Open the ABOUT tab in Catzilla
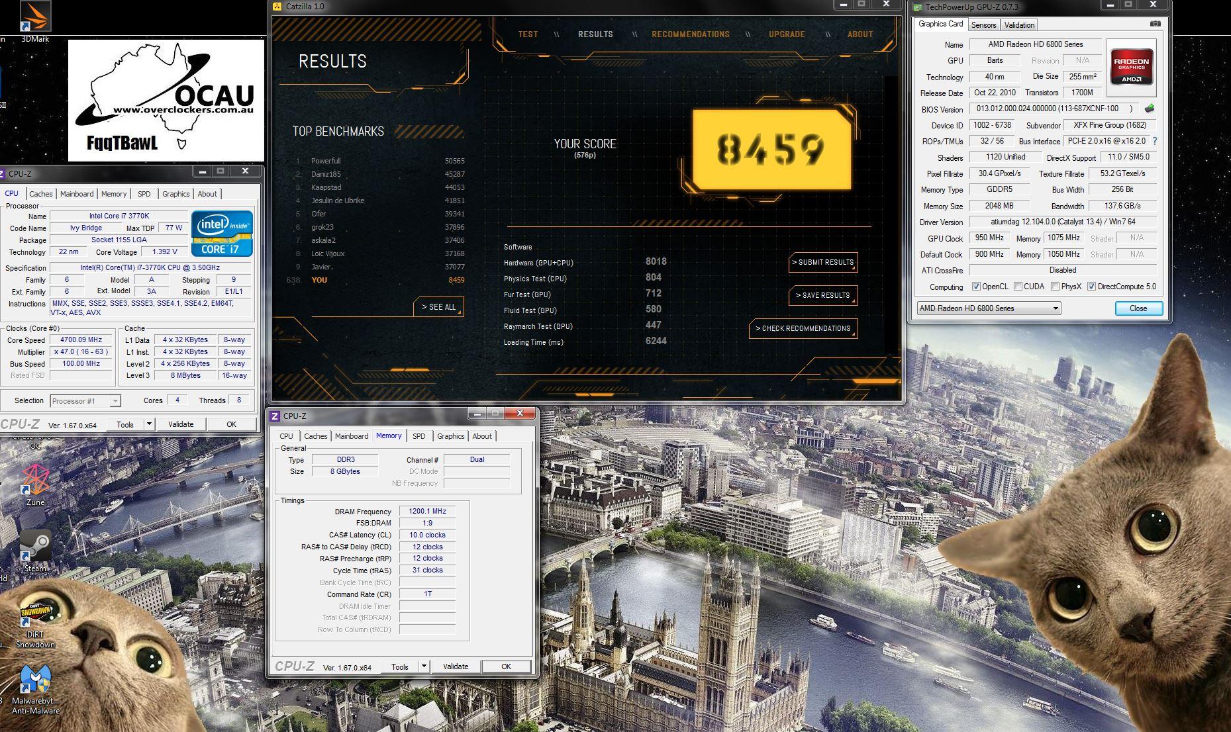Screen dimensions: 1231x732 point(860,34)
